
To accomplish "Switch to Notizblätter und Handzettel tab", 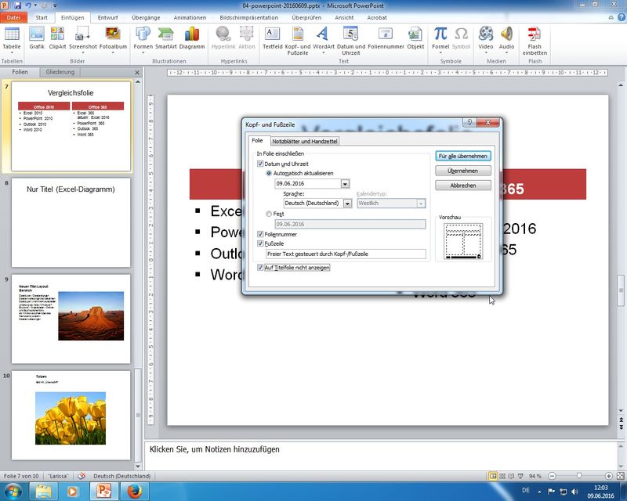I will pyautogui.click(x=305, y=141).
